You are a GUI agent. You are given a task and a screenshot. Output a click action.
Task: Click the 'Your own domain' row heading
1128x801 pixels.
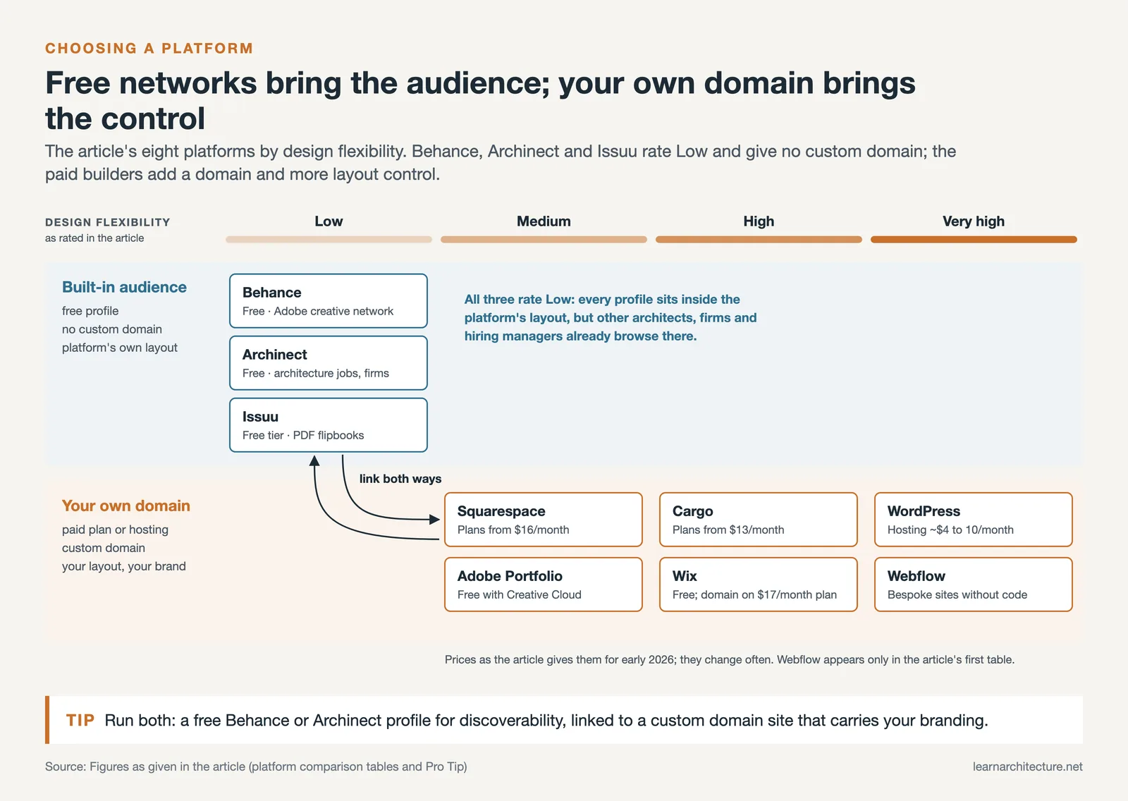[125, 506]
